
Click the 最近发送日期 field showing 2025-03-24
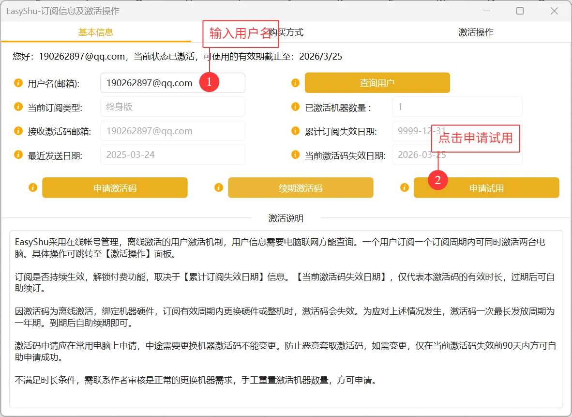173,155
